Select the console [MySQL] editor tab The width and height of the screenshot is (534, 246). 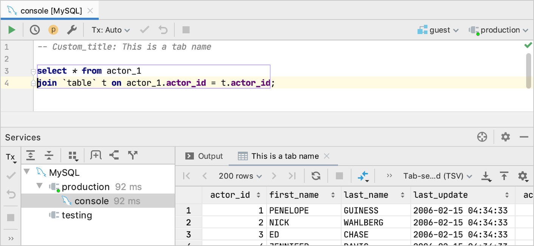51,11
